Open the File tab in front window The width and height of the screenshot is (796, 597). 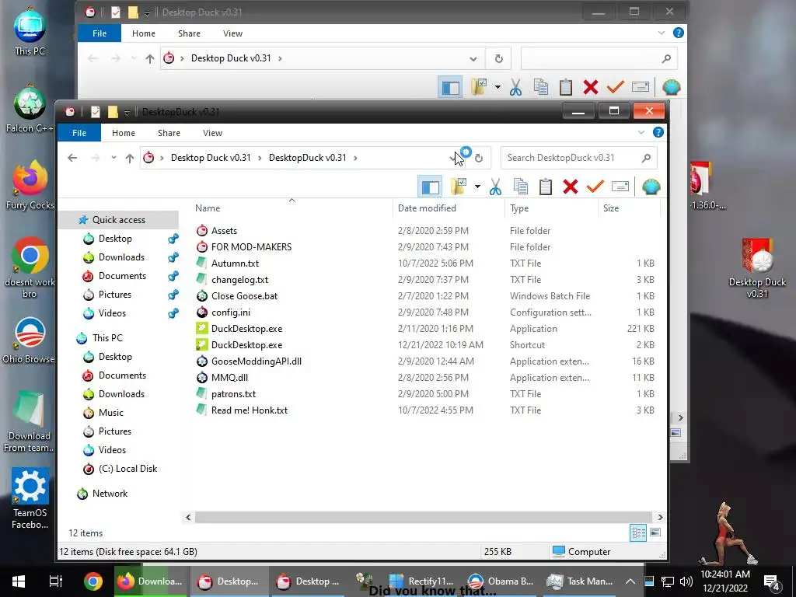pyautogui.click(x=79, y=133)
